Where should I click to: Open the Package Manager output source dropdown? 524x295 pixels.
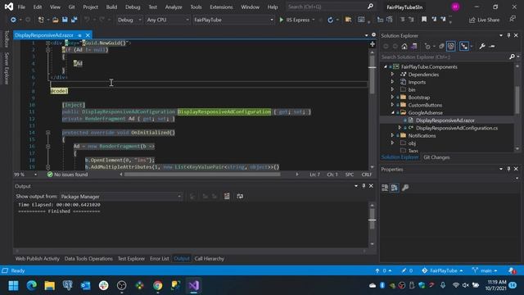121,197
